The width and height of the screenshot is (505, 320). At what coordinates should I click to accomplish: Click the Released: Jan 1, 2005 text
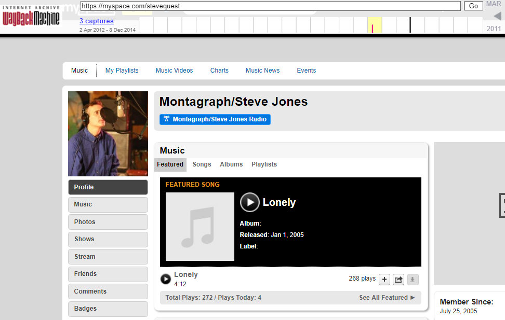[272, 235]
